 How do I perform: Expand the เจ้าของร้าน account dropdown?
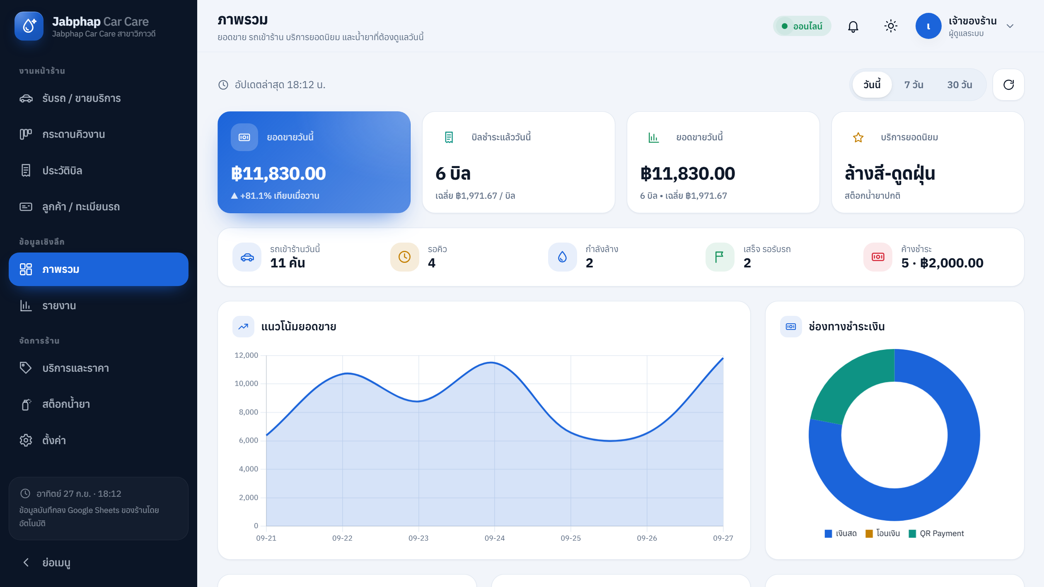pyautogui.click(x=1010, y=26)
